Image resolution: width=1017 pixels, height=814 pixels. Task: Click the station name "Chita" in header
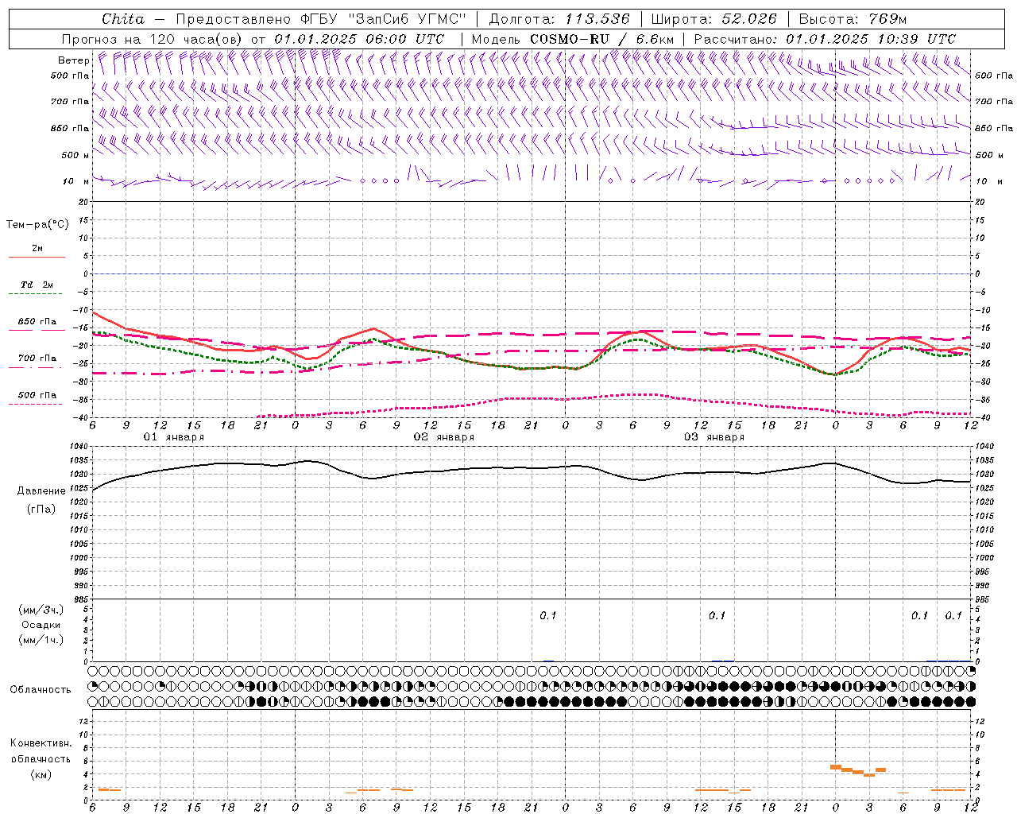click(x=123, y=19)
